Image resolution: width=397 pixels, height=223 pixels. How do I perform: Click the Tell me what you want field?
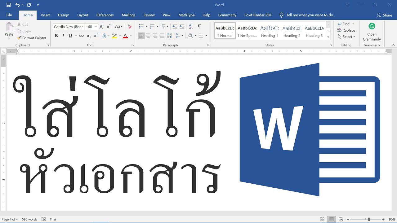306,15
